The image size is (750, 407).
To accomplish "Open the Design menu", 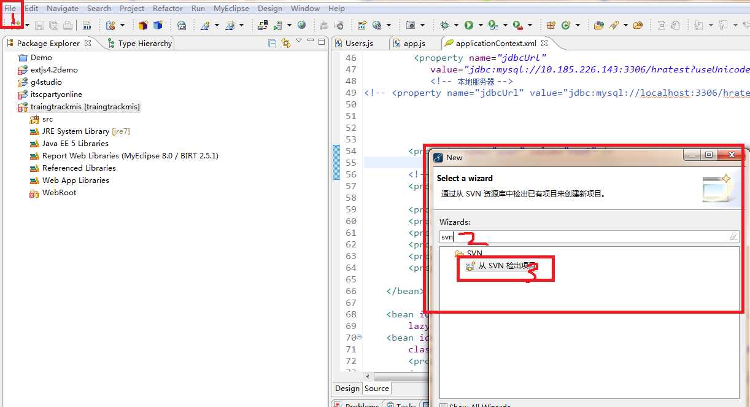I will pyautogui.click(x=270, y=9).
